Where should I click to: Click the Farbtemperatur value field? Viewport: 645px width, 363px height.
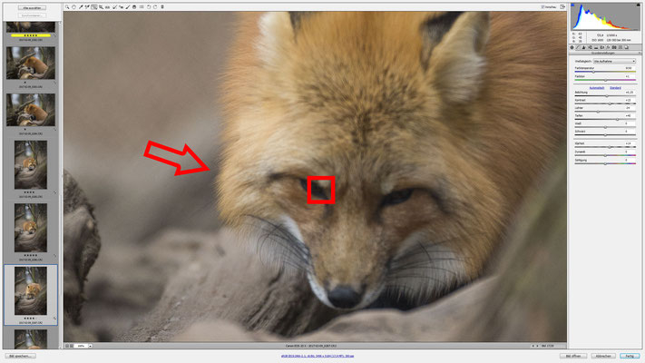[629, 68]
